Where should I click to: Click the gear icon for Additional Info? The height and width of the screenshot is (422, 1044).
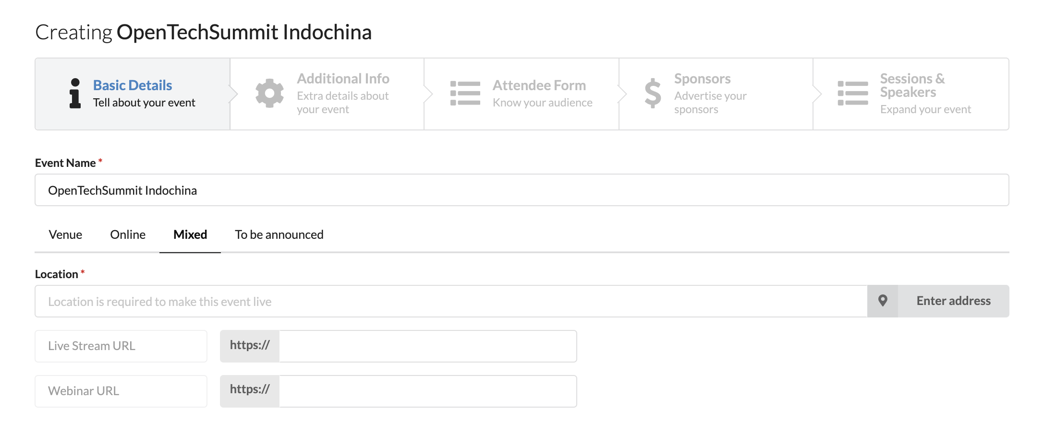coord(269,93)
